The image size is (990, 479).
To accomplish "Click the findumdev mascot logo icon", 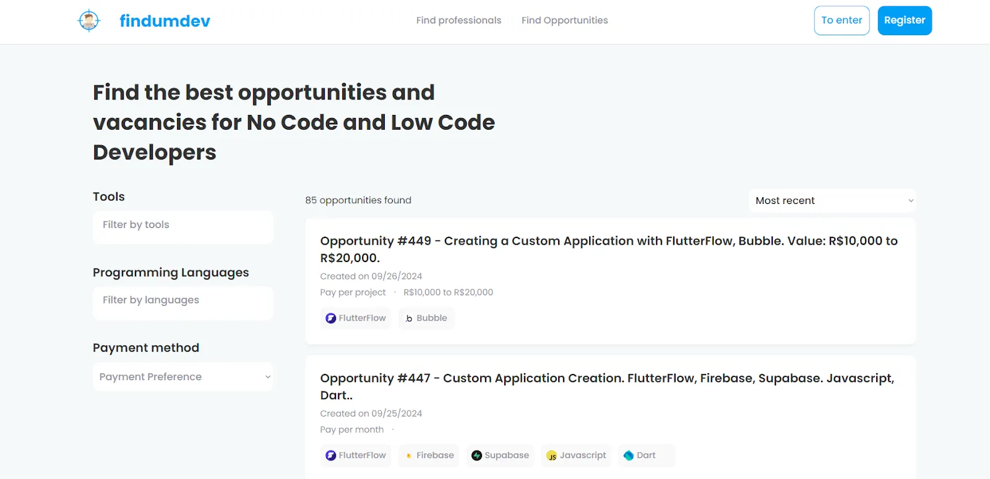I will tap(89, 20).
